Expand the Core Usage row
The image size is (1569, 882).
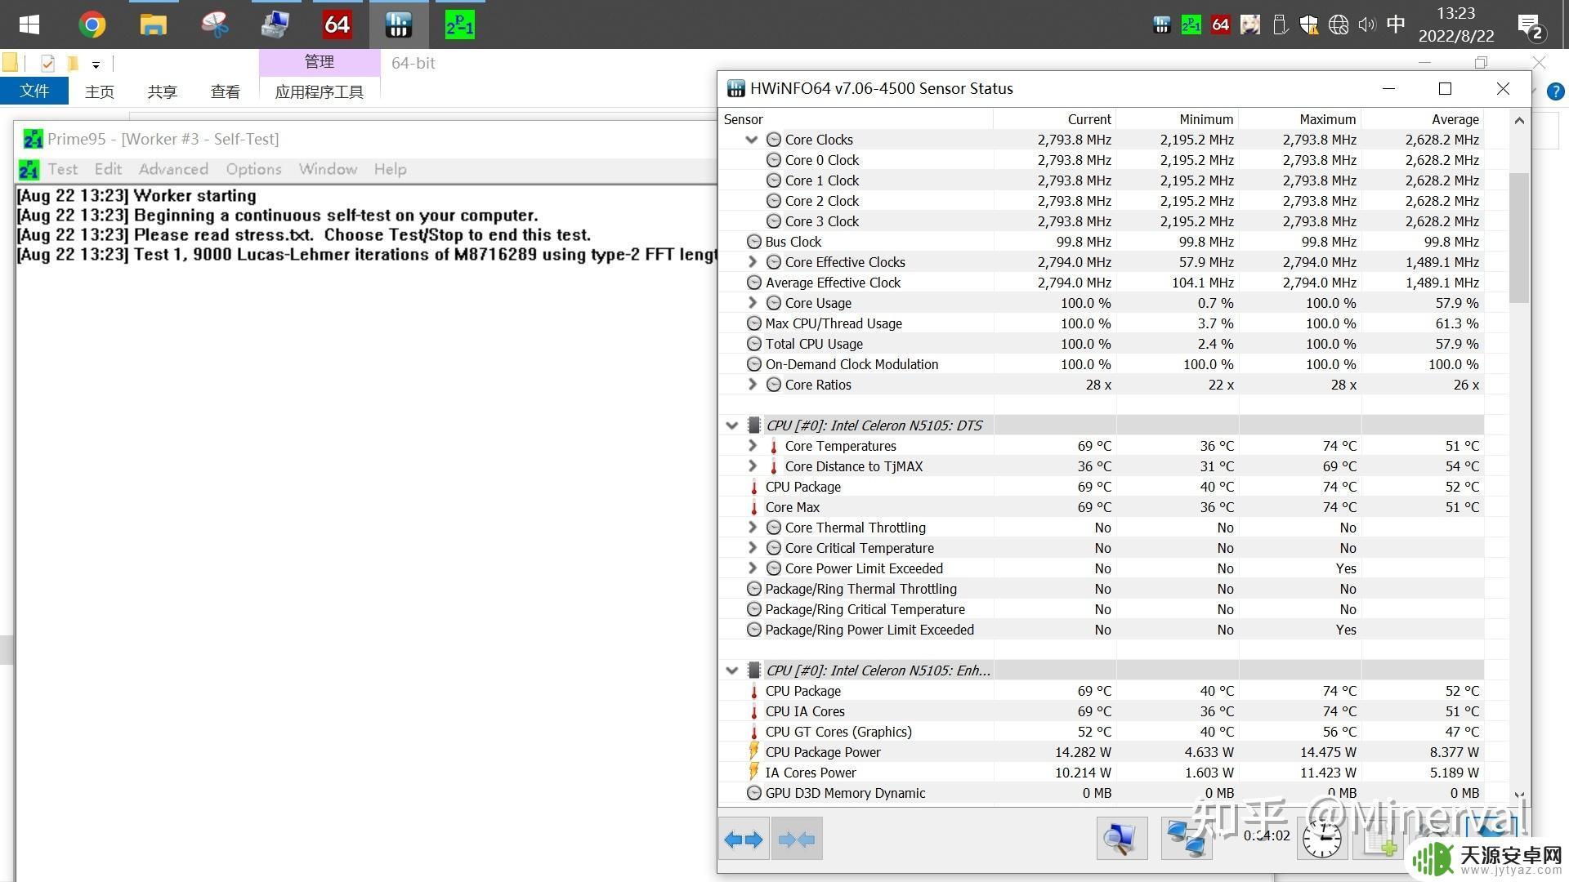[752, 303]
